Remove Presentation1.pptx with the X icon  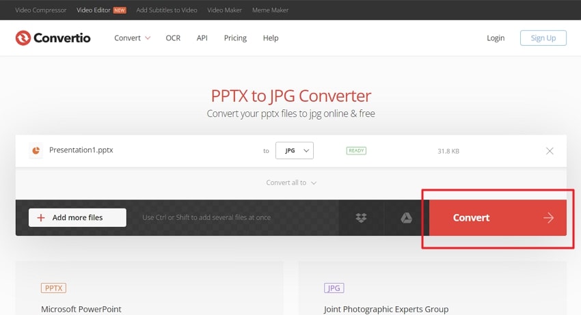[x=550, y=151]
